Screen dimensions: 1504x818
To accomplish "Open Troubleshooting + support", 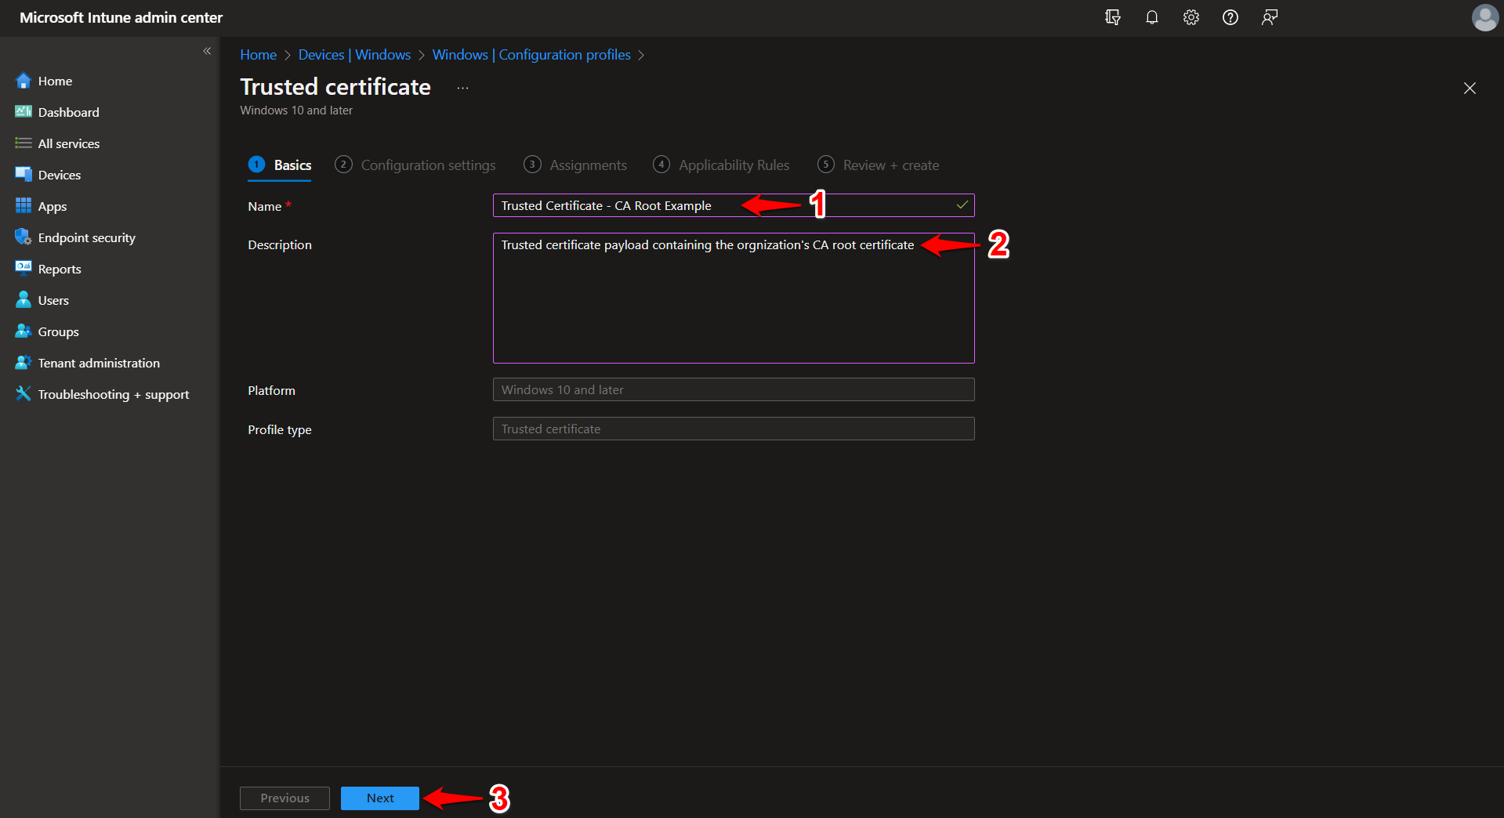I will (x=113, y=393).
